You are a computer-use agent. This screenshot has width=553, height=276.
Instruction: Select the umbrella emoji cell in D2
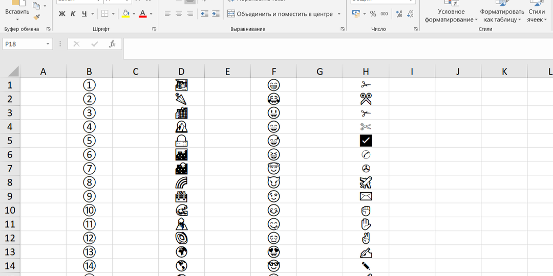(x=181, y=99)
